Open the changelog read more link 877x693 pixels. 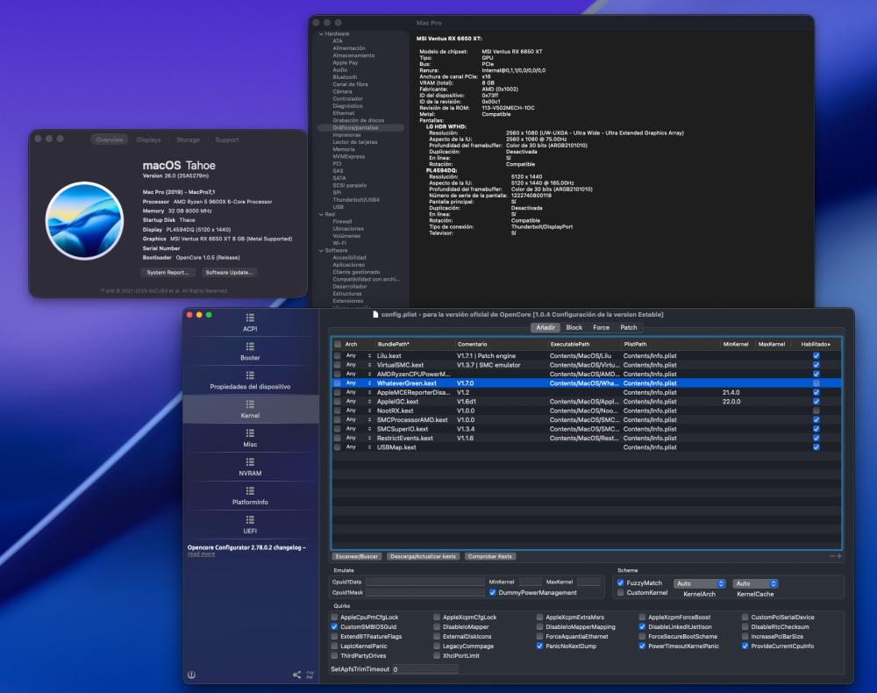[x=201, y=554]
